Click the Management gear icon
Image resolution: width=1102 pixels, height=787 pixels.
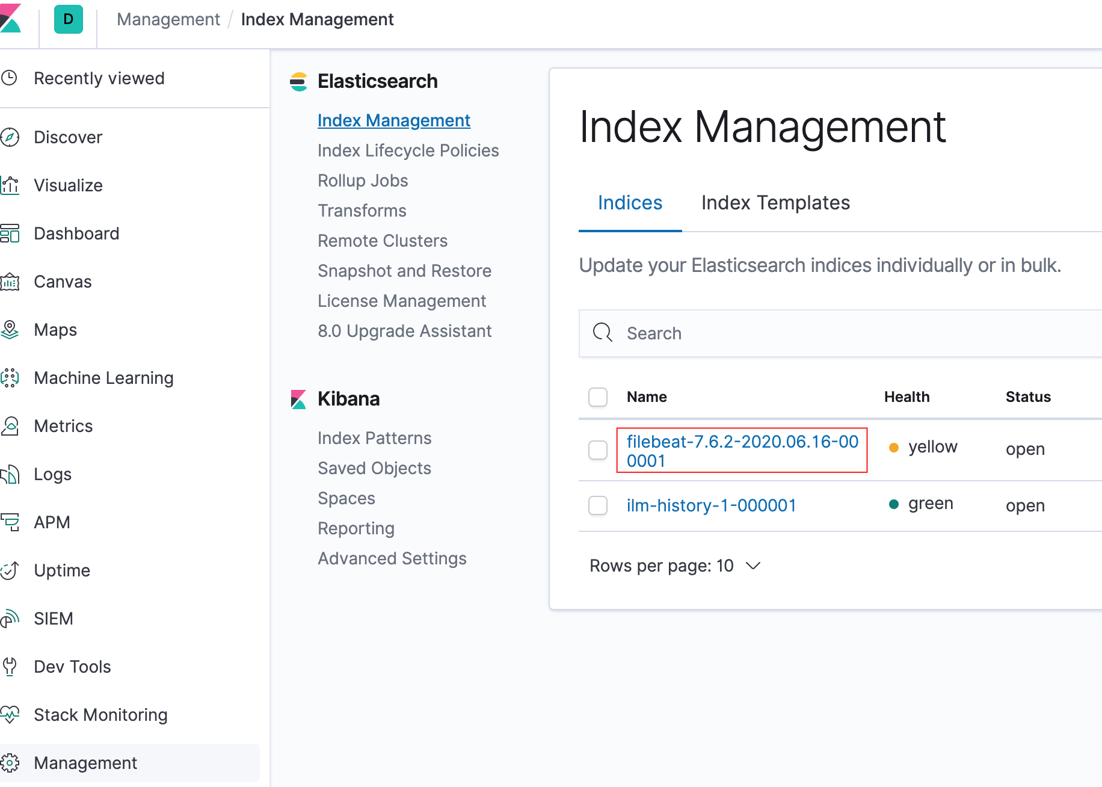[10, 763]
